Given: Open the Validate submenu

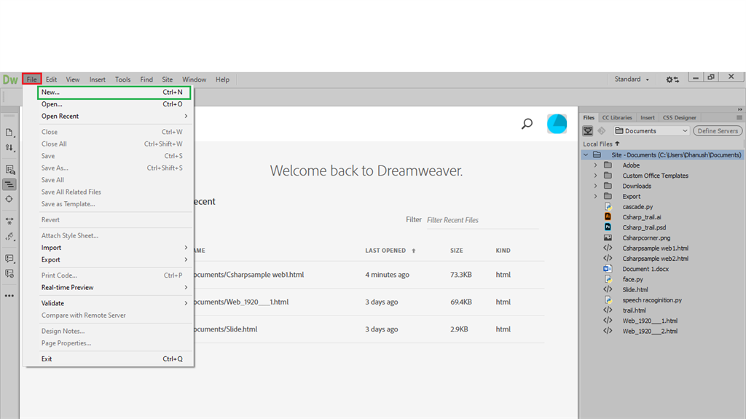Looking at the screenshot, I should click(x=114, y=303).
